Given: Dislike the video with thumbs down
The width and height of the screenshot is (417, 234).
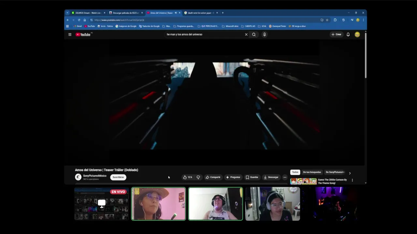Looking at the screenshot, I should coord(198,177).
